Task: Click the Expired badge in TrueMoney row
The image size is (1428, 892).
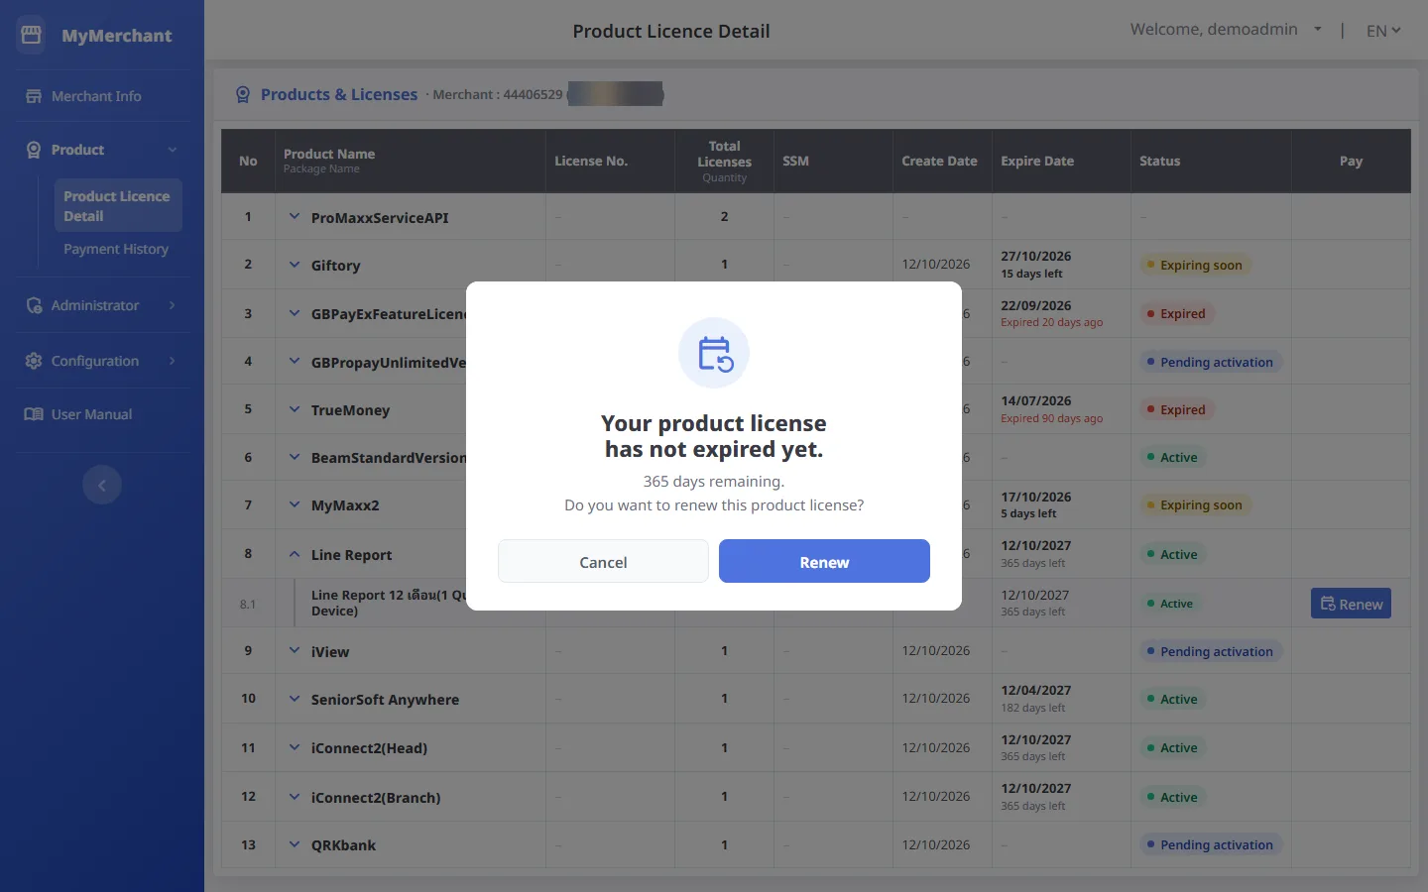Action: tap(1176, 409)
